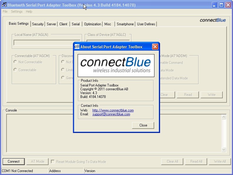Click the console scrollbar down arrow

[x=224, y=149]
